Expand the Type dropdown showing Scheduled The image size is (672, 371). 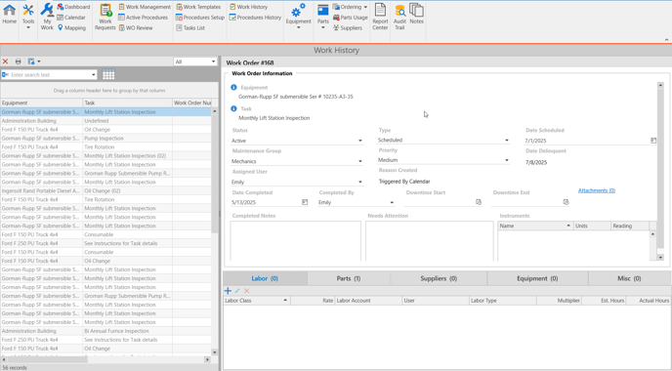(507, 140)
